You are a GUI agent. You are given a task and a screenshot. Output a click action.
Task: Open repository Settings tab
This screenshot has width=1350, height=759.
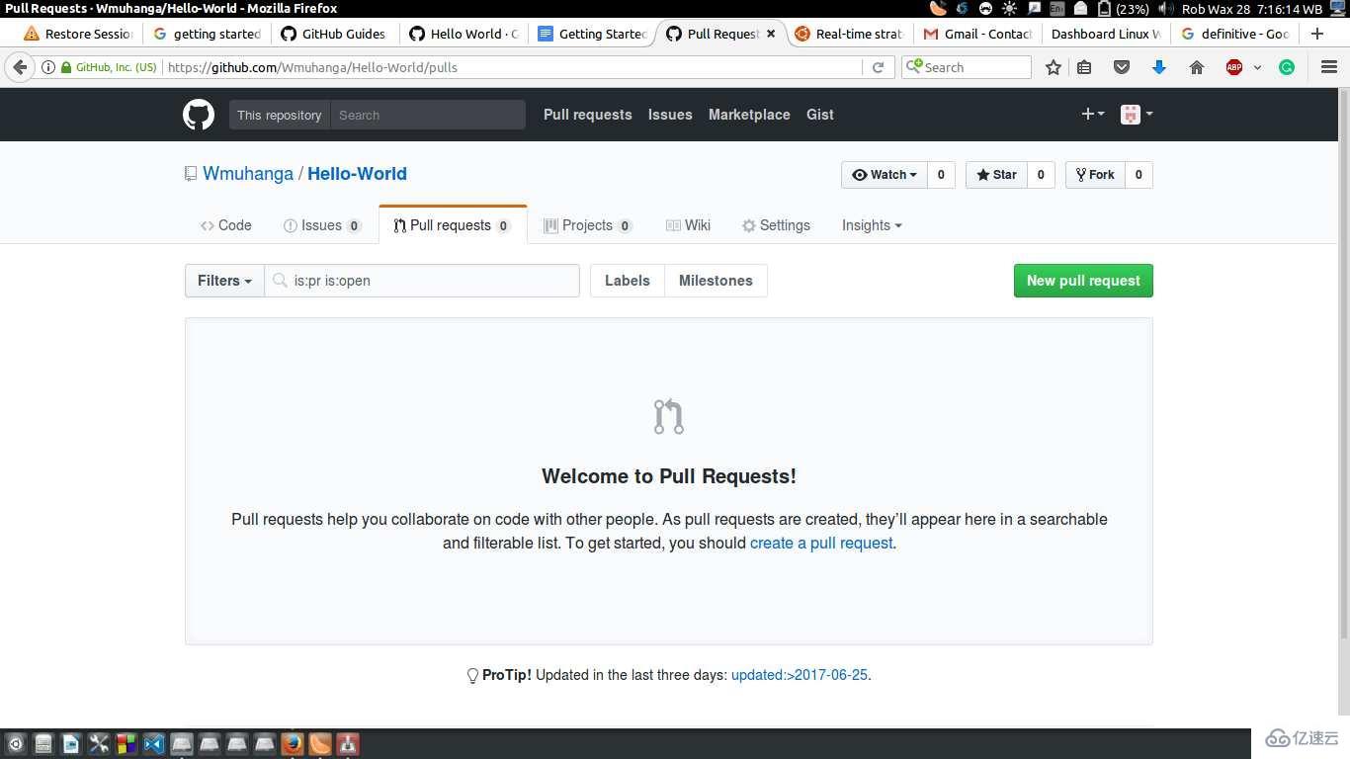pos(776,225)
